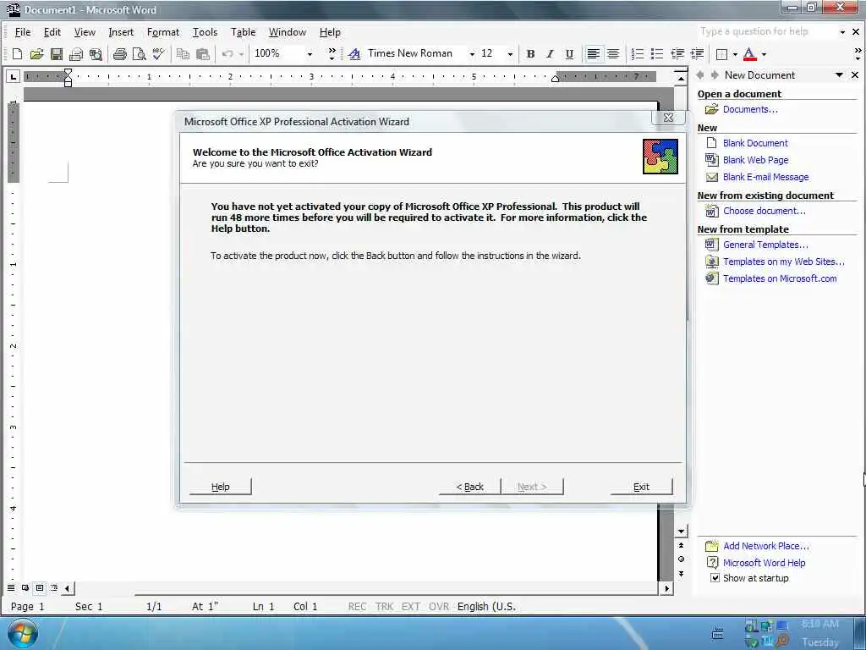Run the Spelling and Grammar check icon
The width and height of the screenshot is (866, 650).
[x=158, y=53]
